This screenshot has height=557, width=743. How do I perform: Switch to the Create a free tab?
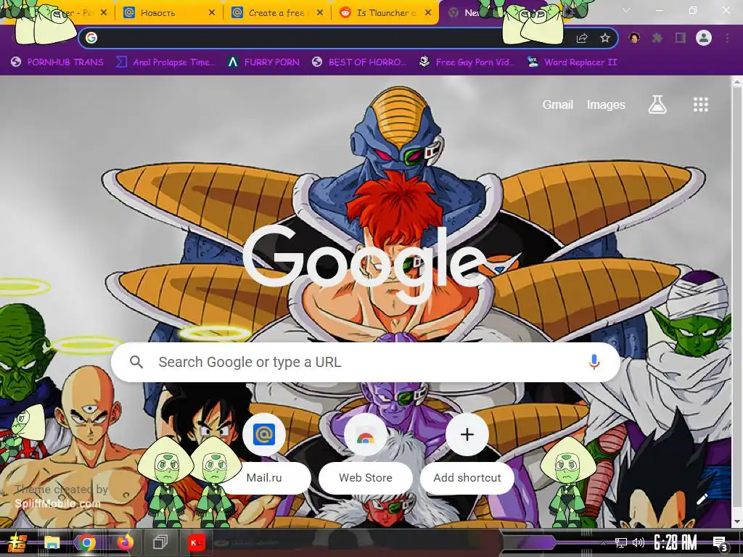click(x=276, y=13)
